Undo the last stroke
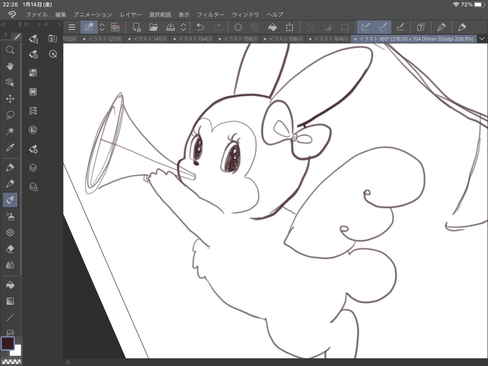This screenshot has height=366, width=488. click(200, 27)
